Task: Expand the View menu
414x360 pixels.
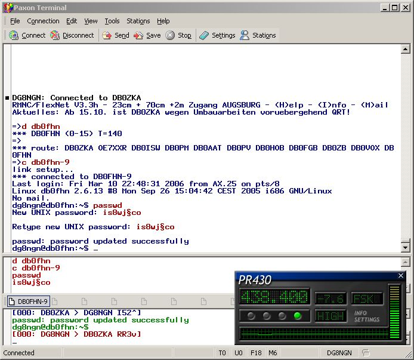Action: (91, 21)
